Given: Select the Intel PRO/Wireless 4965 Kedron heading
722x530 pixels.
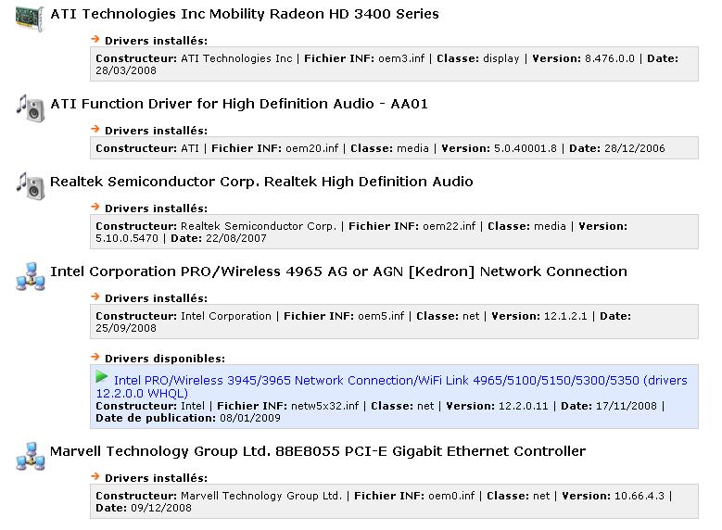Looking at the screenshot, I should pos(338,271).
